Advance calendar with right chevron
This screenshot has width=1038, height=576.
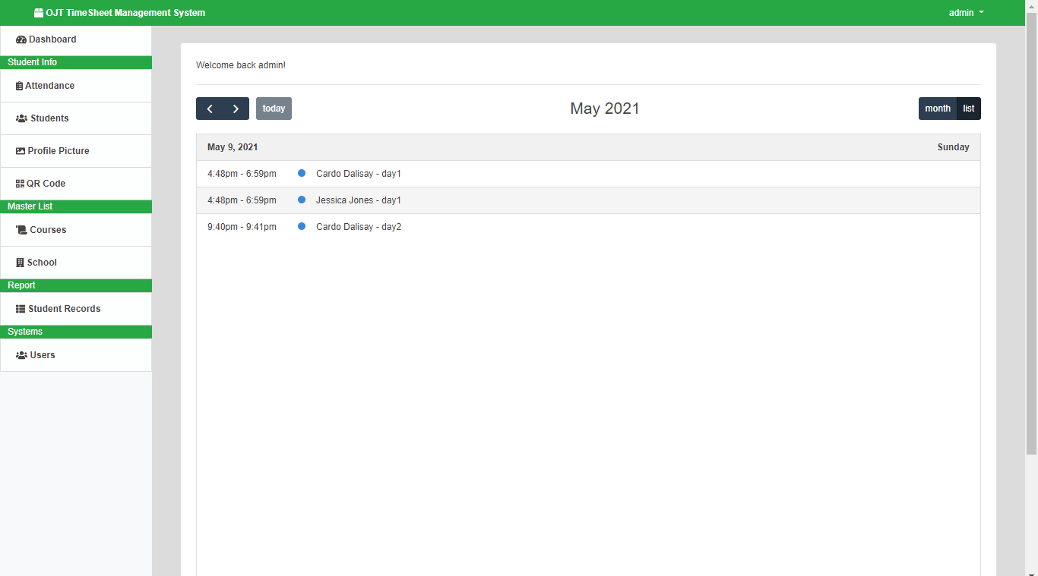[x=236, y=108]
